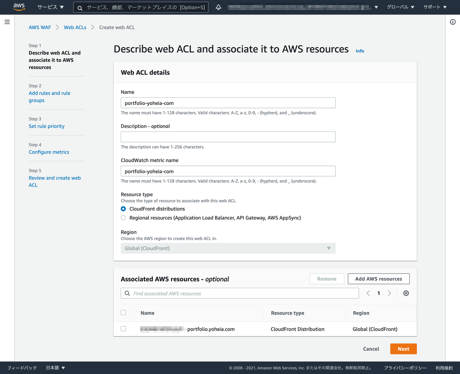The image size is (460, 374).
Task: Click the AWS logo to go home
Action: [19, 7]
